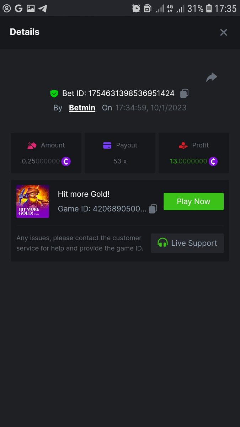240x427 pixels.
Task: Contact Live Support
Action: pyautogui.click(x=187, y=243)
